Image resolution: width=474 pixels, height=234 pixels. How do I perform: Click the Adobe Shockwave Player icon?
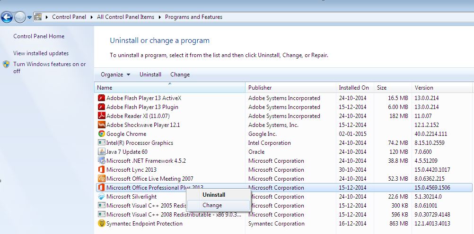[101, 125]
